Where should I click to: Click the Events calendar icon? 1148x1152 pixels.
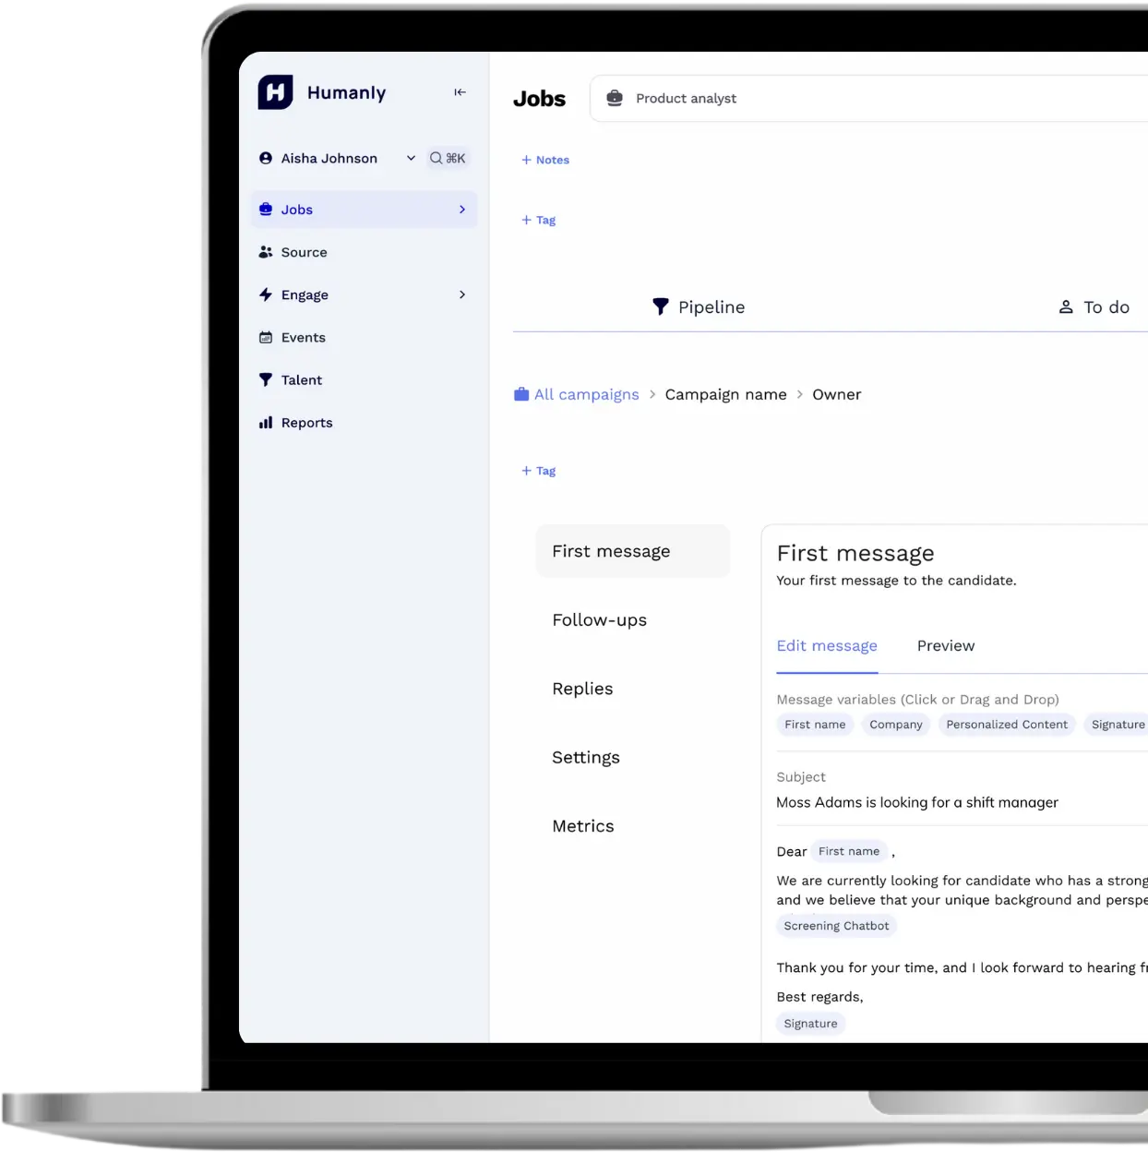click(x=266, y=337)
